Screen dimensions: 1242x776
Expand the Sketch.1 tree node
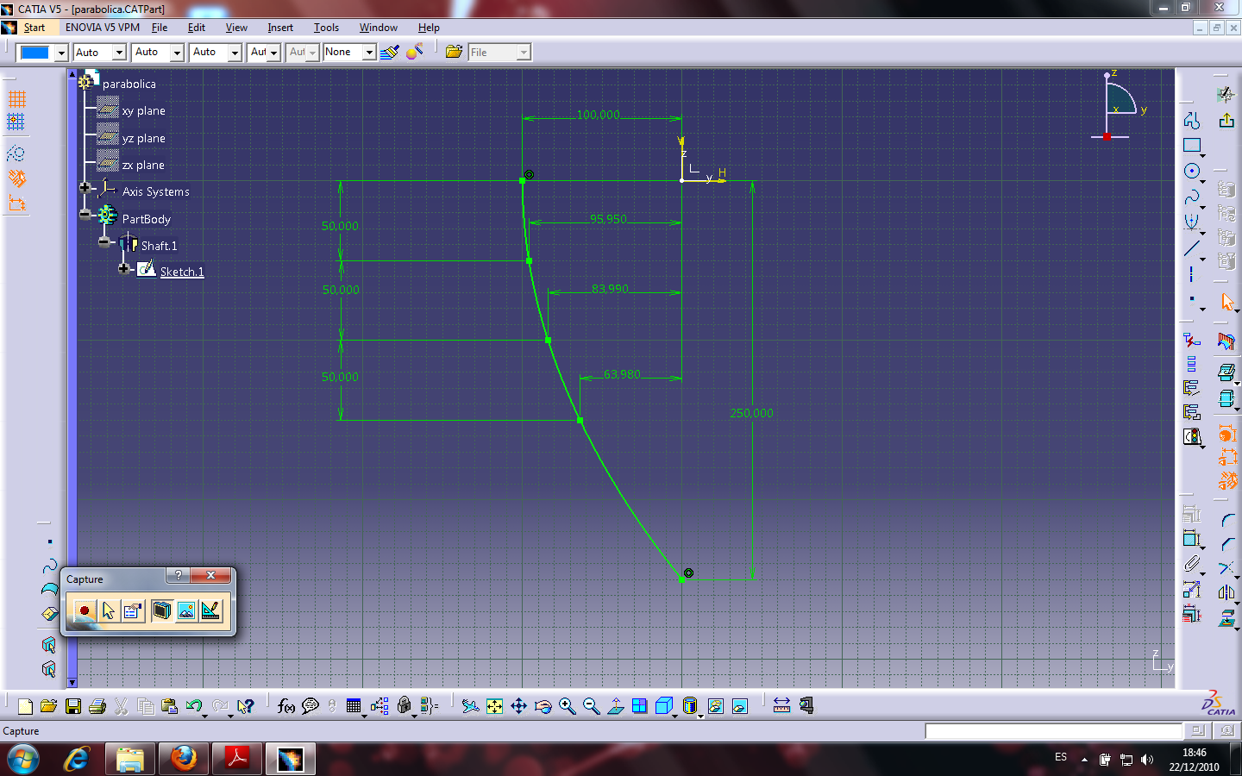point(124,268)
